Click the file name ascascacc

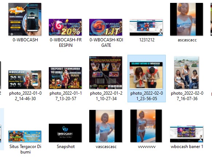[187, 40]
